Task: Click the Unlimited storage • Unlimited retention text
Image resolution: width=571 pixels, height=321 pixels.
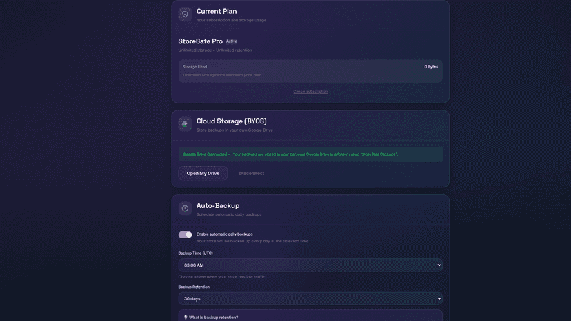Action: click(x=215, y=50)
